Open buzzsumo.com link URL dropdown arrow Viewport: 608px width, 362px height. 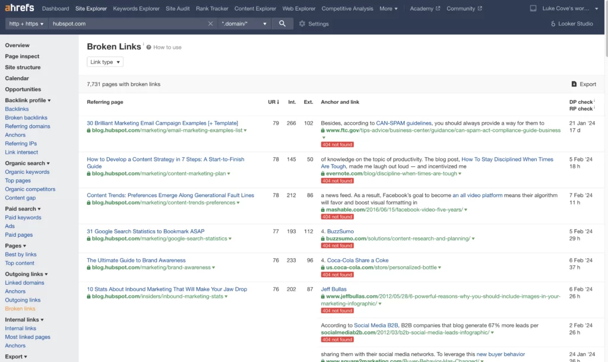[473, 239]
